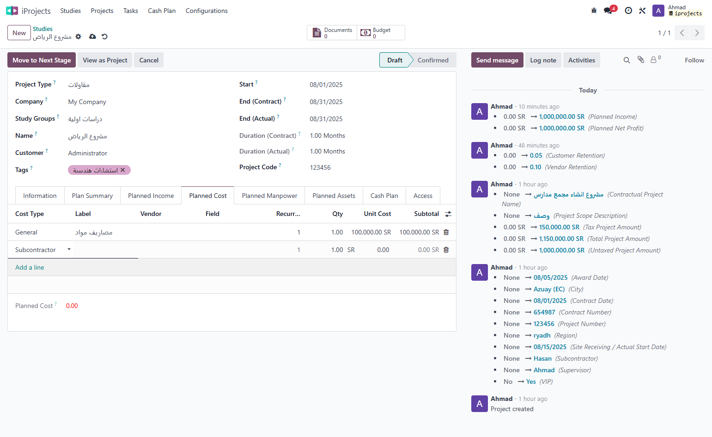Expand the Subcontractor cost type dropdown

click(69, 250)
